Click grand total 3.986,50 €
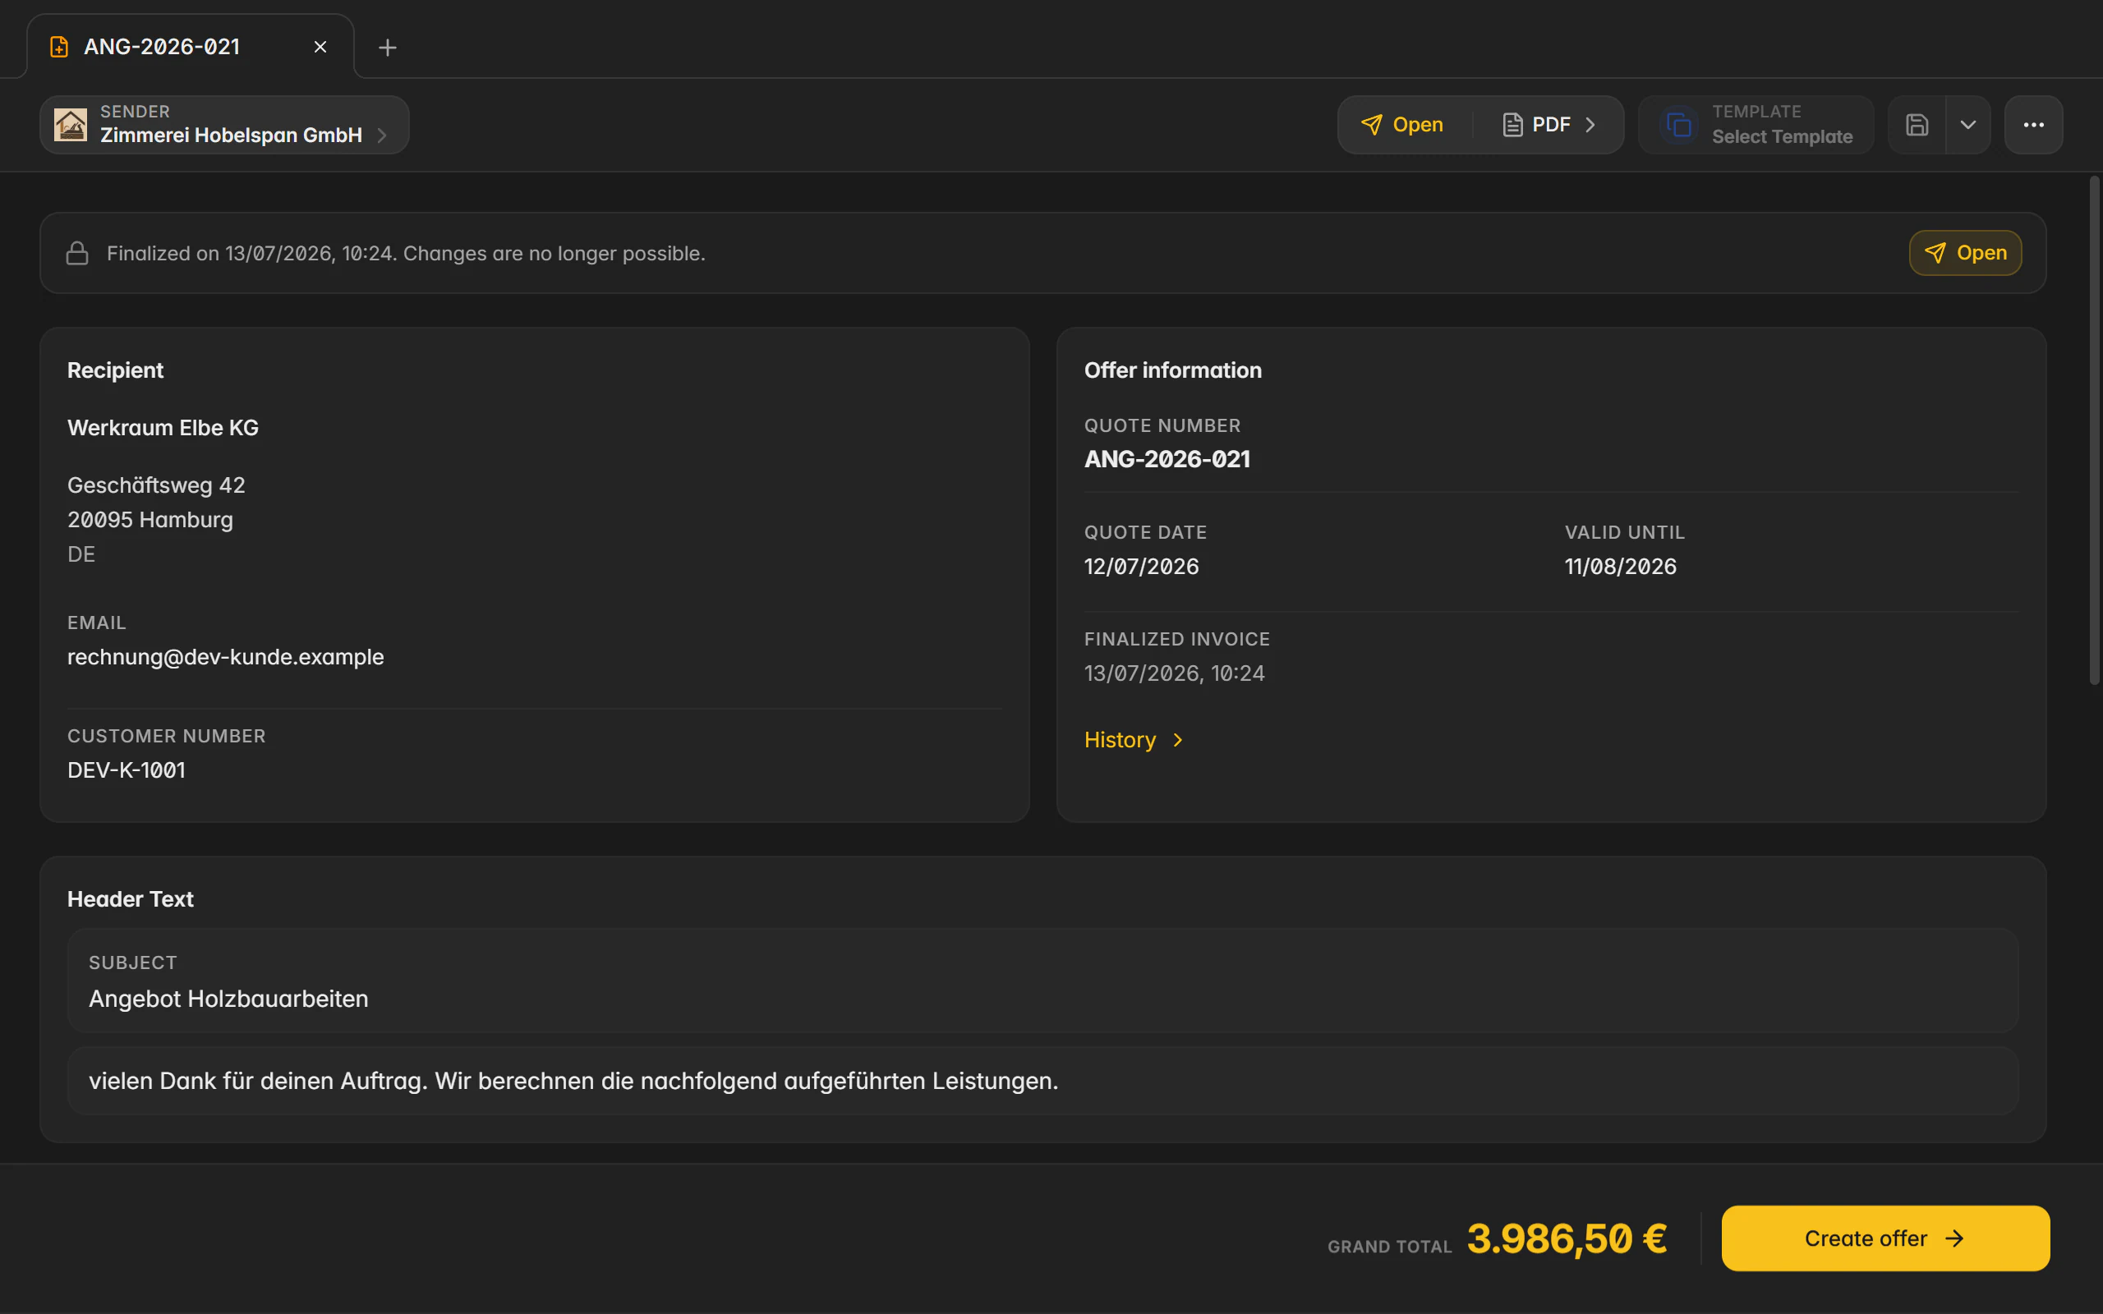 point(1567,1238)
